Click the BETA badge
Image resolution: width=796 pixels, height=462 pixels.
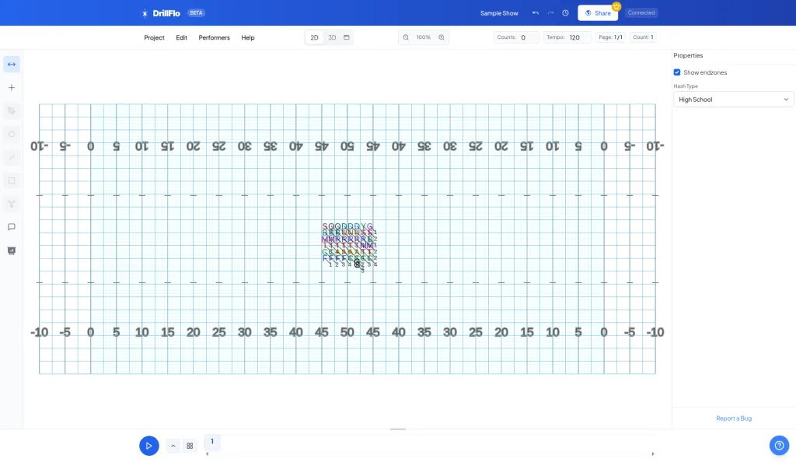[x=196, y=13]
